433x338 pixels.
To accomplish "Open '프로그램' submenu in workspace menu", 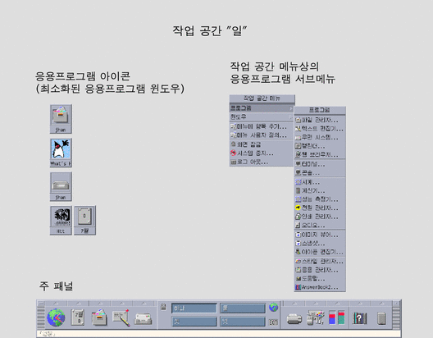I will click(x=262, y=108).
